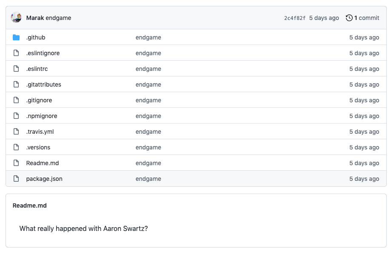Click the commit history clock icon
391x256 pixels.
pyautogui.click(x=349, y=18)
